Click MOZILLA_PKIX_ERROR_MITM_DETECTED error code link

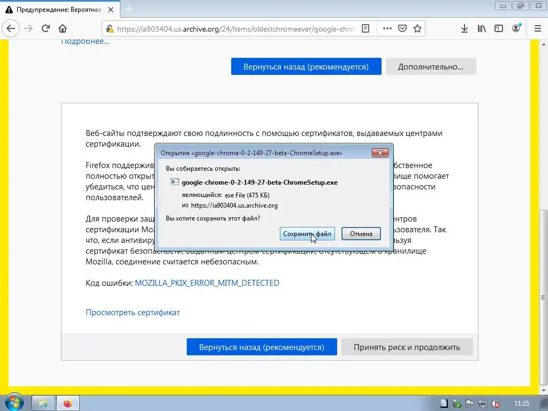(x=207, y=283)
